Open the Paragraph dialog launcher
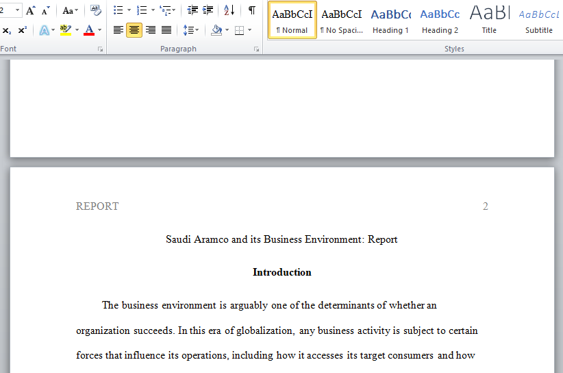Viewport: 563px width, 373px height. pos(256,49)
